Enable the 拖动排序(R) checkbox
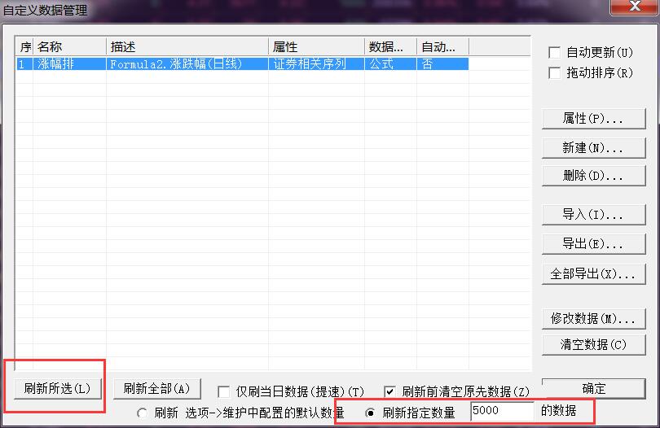 click(554, 73)
